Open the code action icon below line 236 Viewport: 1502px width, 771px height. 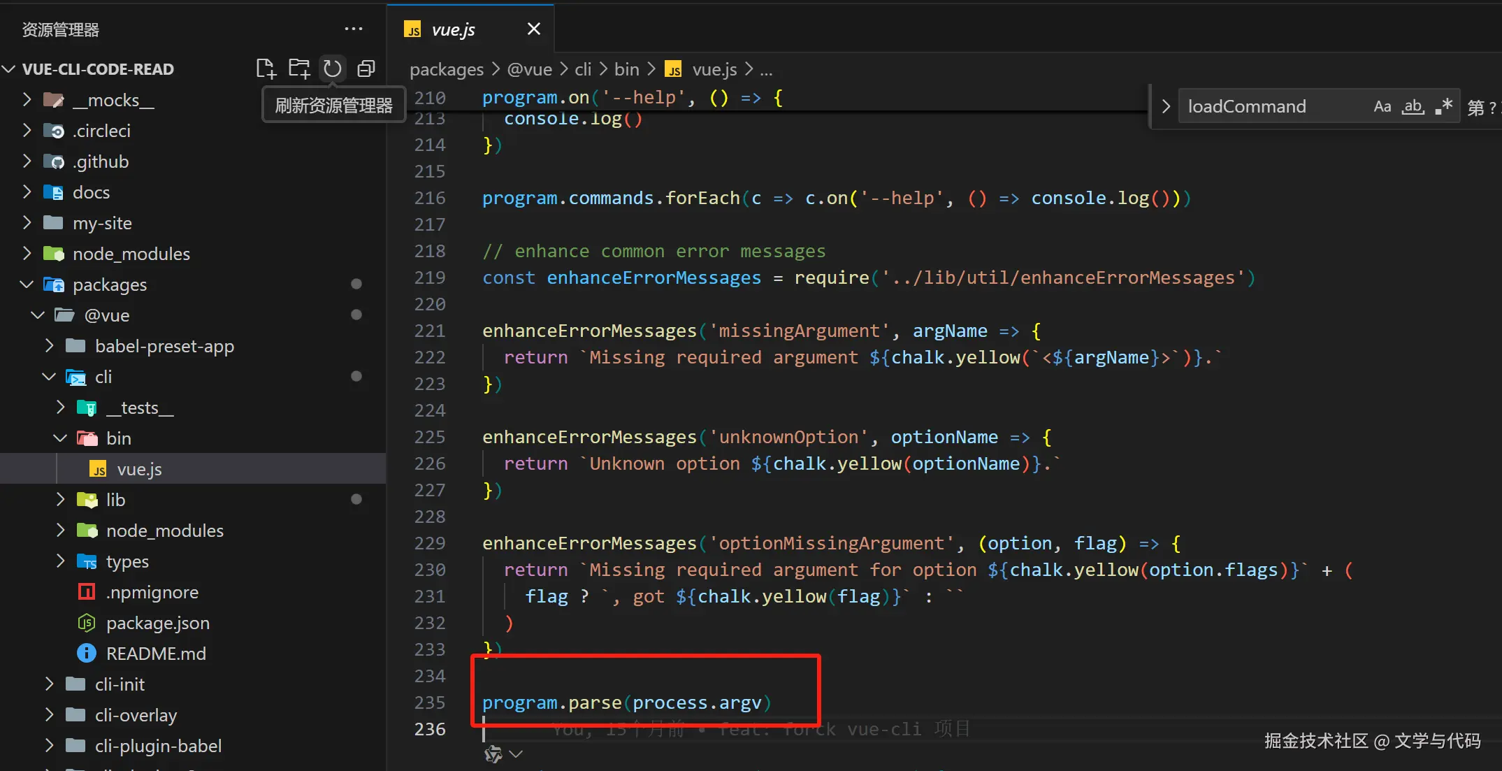point(493,754)
